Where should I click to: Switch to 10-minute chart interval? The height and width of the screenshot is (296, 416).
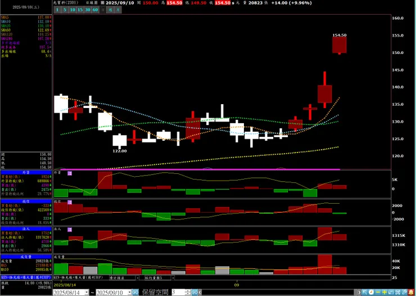click(73, 10)
